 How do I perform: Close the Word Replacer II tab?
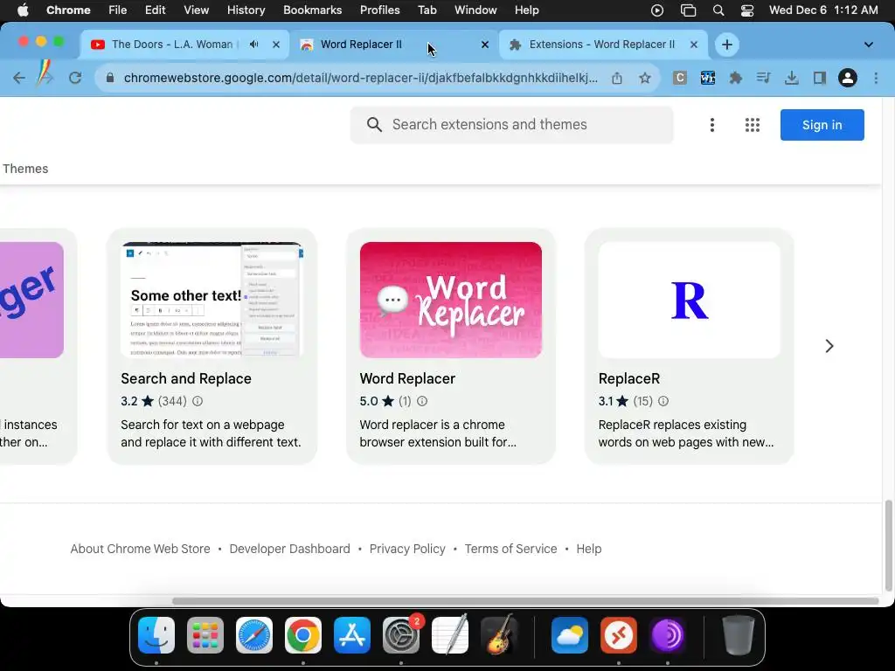coord(484,45)
